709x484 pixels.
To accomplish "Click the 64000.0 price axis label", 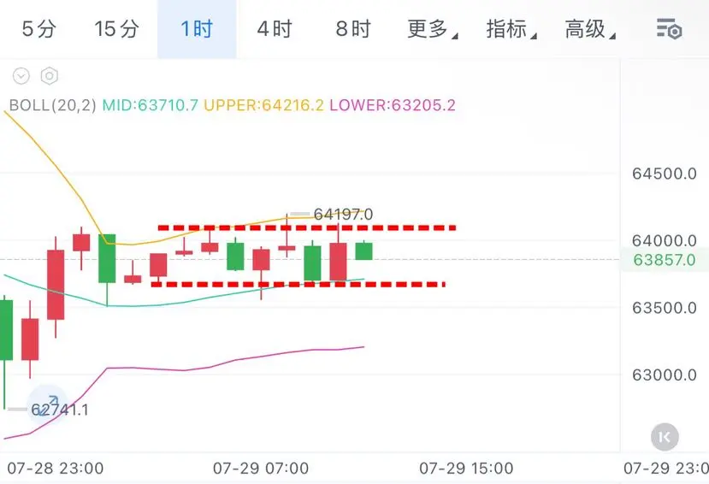I will pyautogui.click(x=665, y=240).
